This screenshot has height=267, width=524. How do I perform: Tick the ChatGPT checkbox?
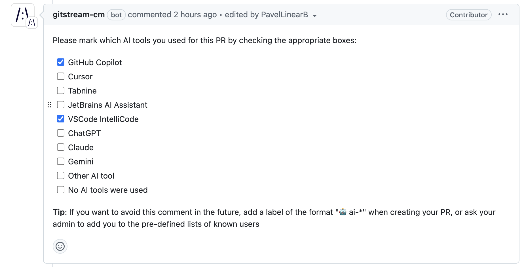[x=61, y=133]
